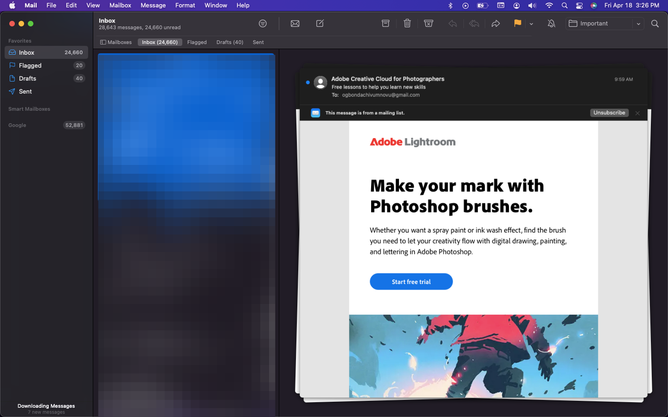Click the Unsubscribe button
This screenshot has height=417, width=668.
pos(609,113)
